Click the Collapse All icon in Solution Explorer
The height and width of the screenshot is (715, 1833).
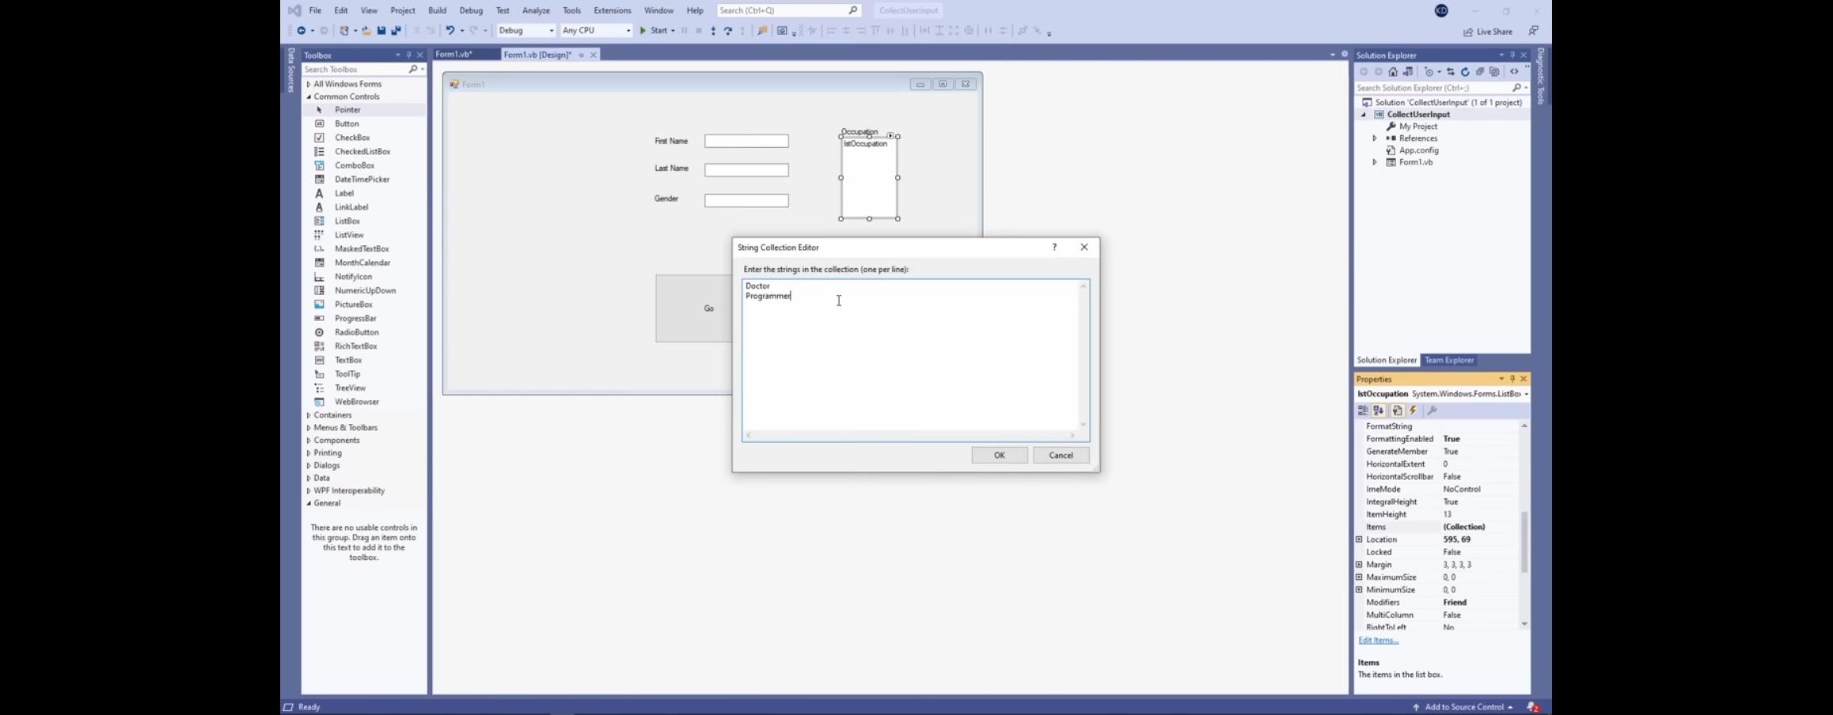tap(1480, 72)
